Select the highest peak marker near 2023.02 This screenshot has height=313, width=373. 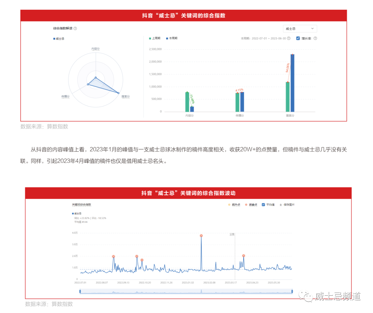[201, 236]
